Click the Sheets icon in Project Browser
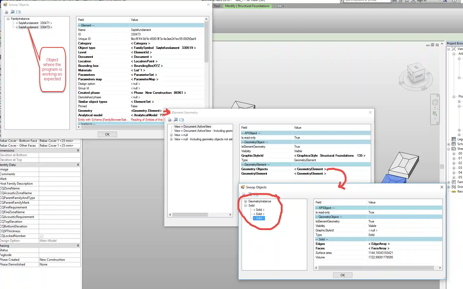The width and height of the screenshot is (463, 289). pos(454,148)
